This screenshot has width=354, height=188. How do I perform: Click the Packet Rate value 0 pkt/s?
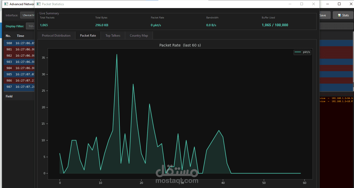point(156,25)
